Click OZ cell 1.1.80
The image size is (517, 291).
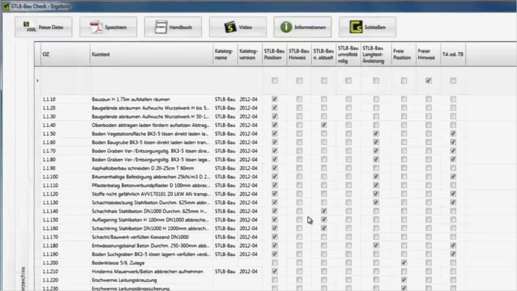click(49, 159)
